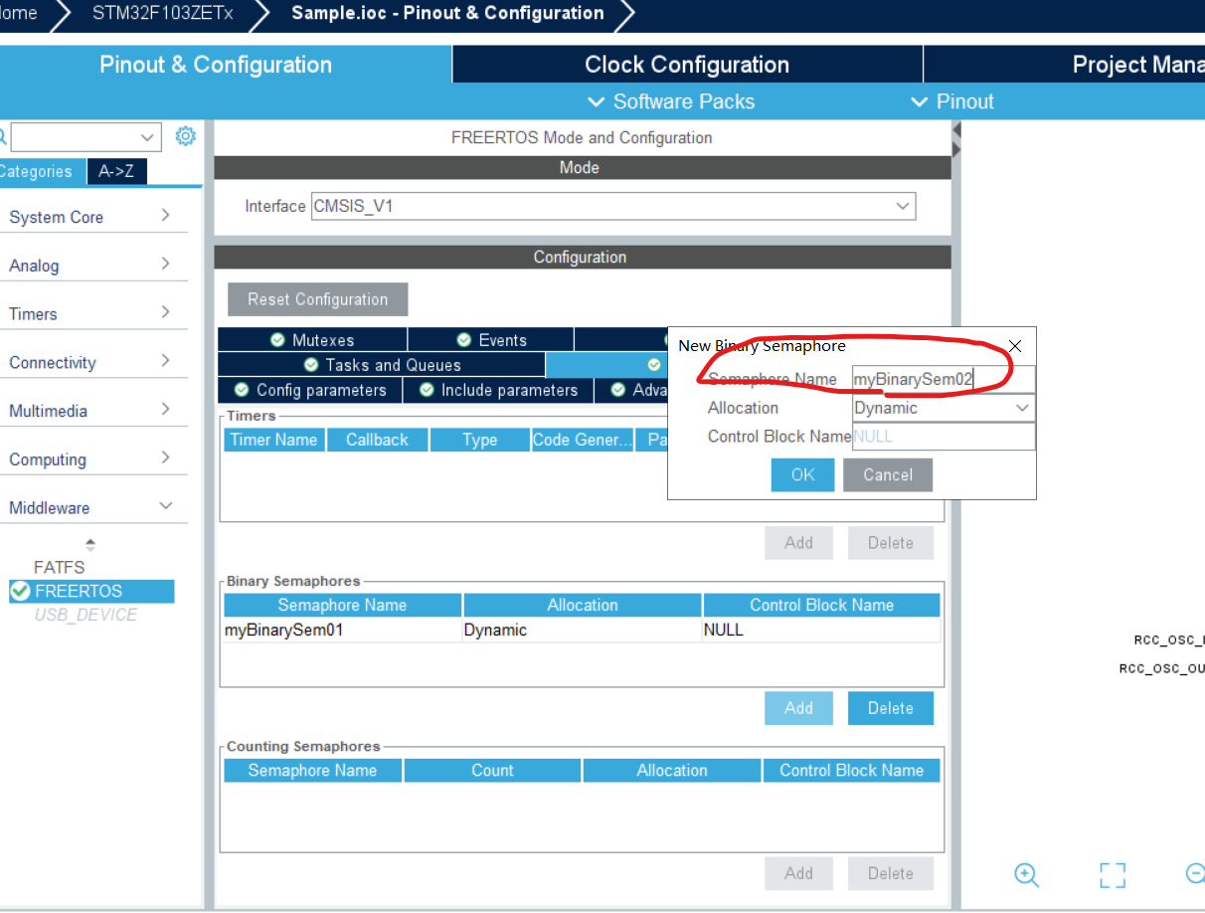The image size is (1205, 913).
Task: Click the Dynamic cell of myBinarySem01
Action: click(x=582, y=631)
